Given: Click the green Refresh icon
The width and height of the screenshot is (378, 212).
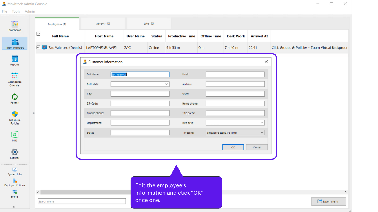Looking at the screenshot, I should tap(15, 97).
